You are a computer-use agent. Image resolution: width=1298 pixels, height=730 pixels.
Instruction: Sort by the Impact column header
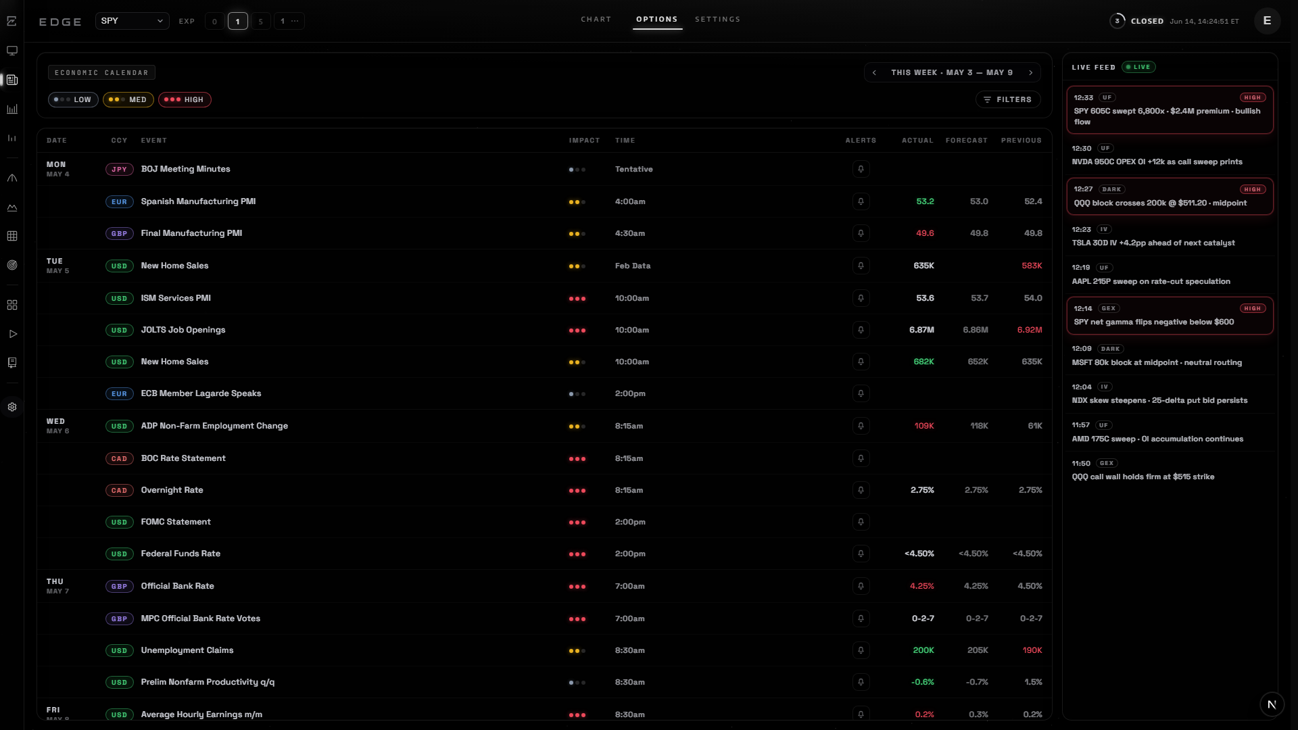[x=584, y=141]
